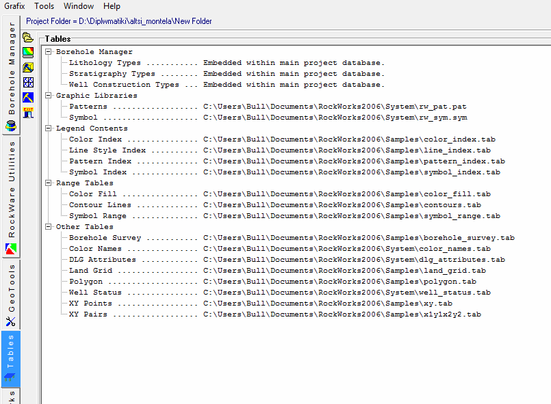This screenshot has height=404, width=551.
Task: Click the dlg_attributes.tab file path
Action: [x=355, y=259]
